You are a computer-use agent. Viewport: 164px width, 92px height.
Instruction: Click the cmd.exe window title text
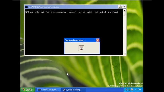pos(44,7)
